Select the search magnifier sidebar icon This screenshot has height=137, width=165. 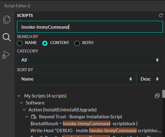pos(7,37)
